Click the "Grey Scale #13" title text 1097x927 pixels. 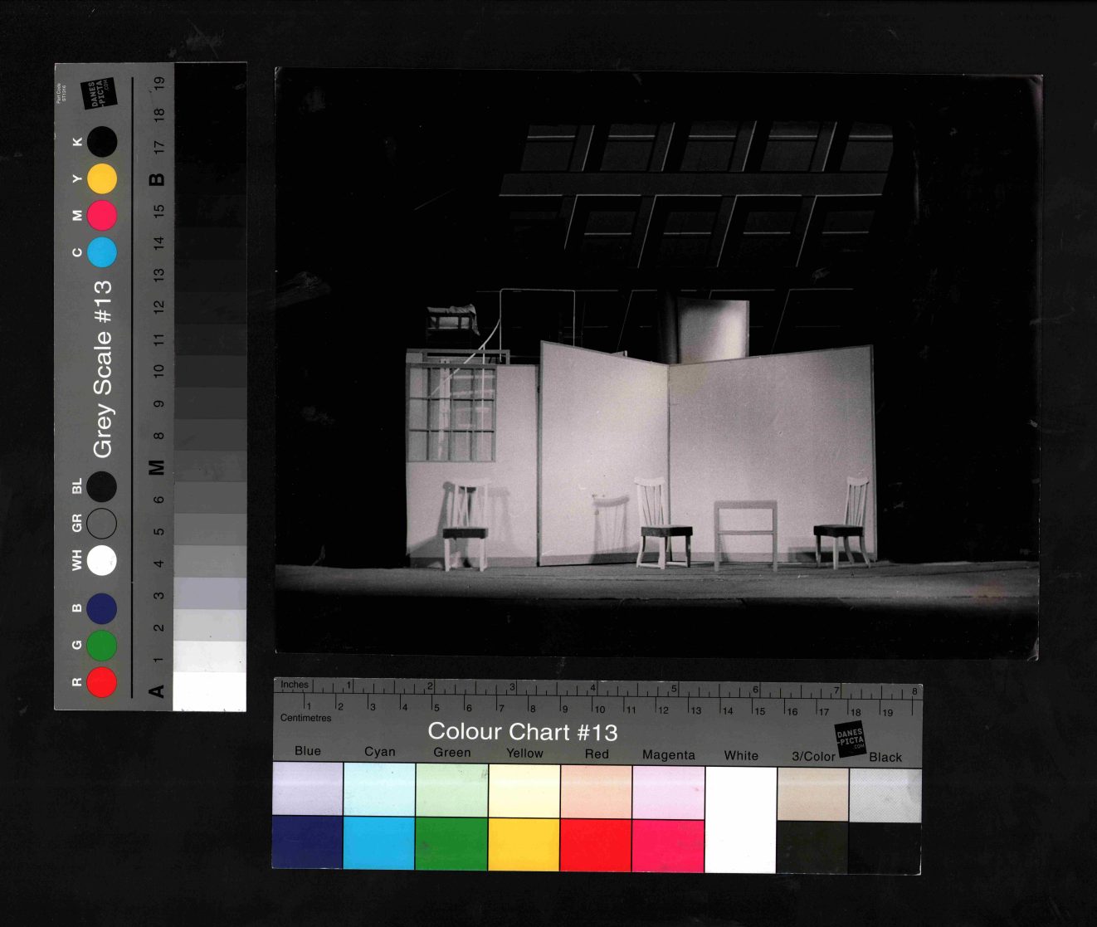[102, 368]
